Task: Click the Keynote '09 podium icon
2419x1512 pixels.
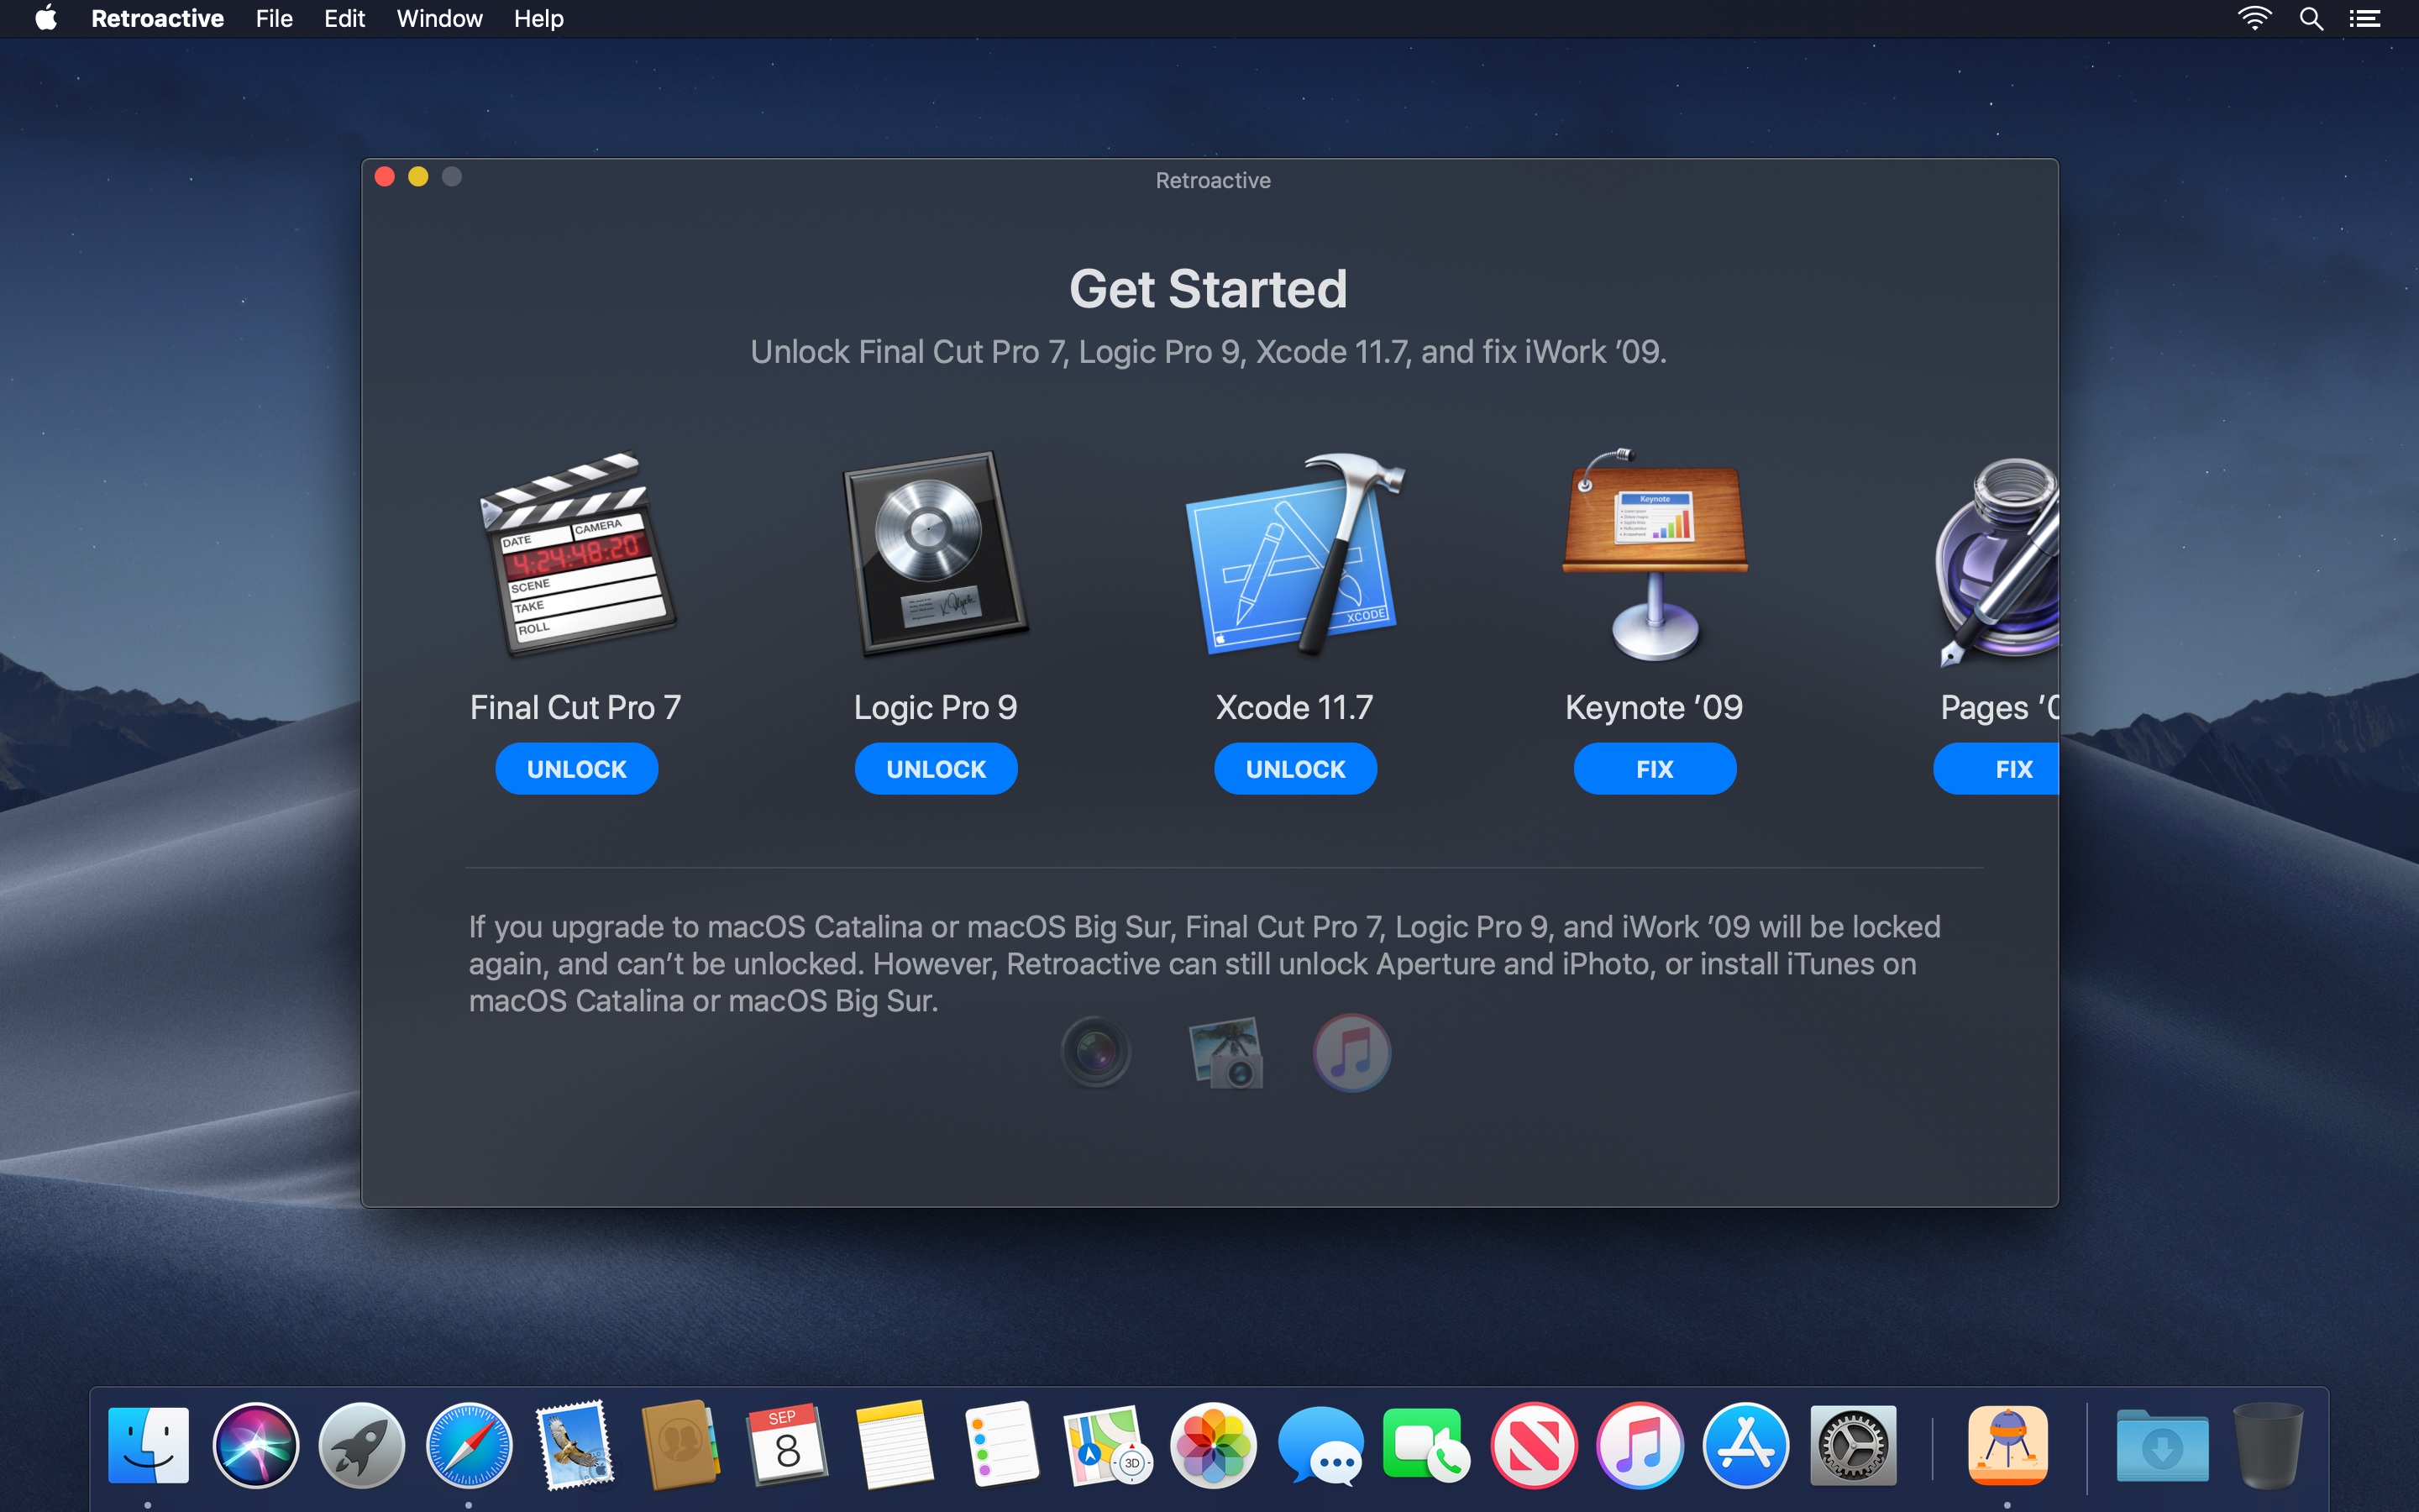Action: pos(1655,555)
